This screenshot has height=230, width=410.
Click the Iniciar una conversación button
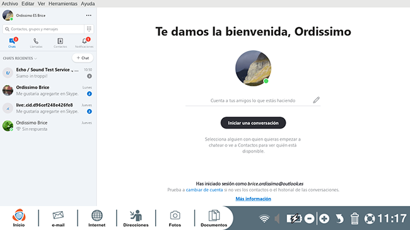tap(253, 123)
